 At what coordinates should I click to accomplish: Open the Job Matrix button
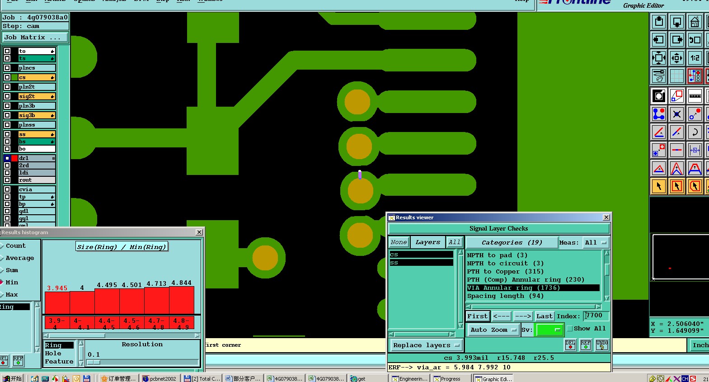35,38
